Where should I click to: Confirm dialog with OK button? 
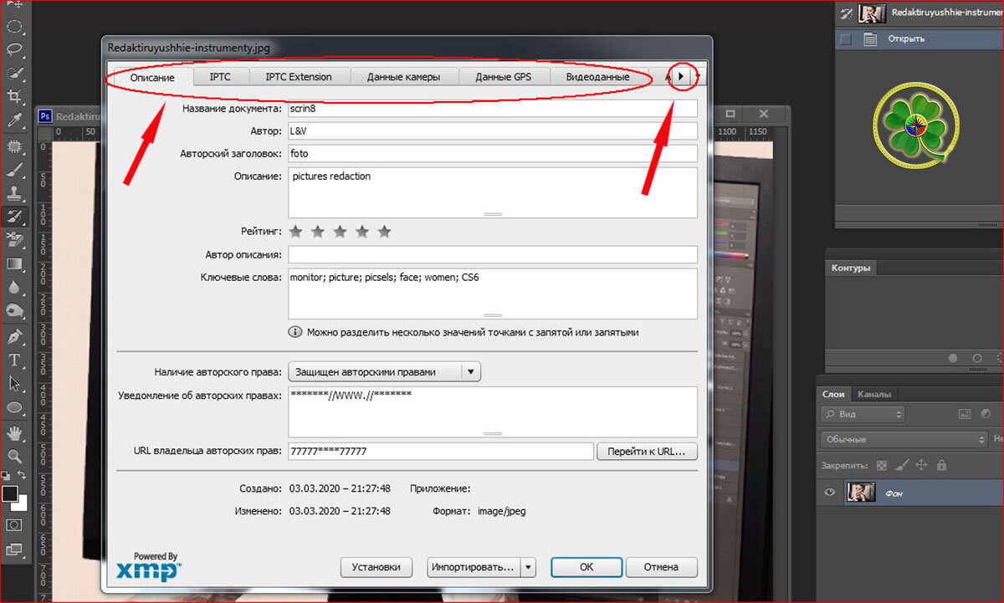click(x=587, y=567)
